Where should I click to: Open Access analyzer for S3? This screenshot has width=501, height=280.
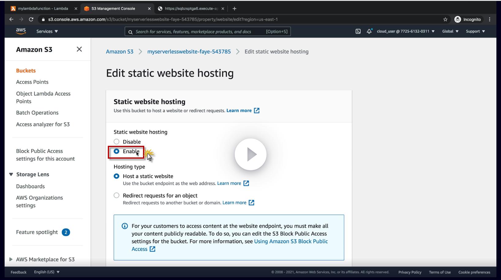point(43,124)
